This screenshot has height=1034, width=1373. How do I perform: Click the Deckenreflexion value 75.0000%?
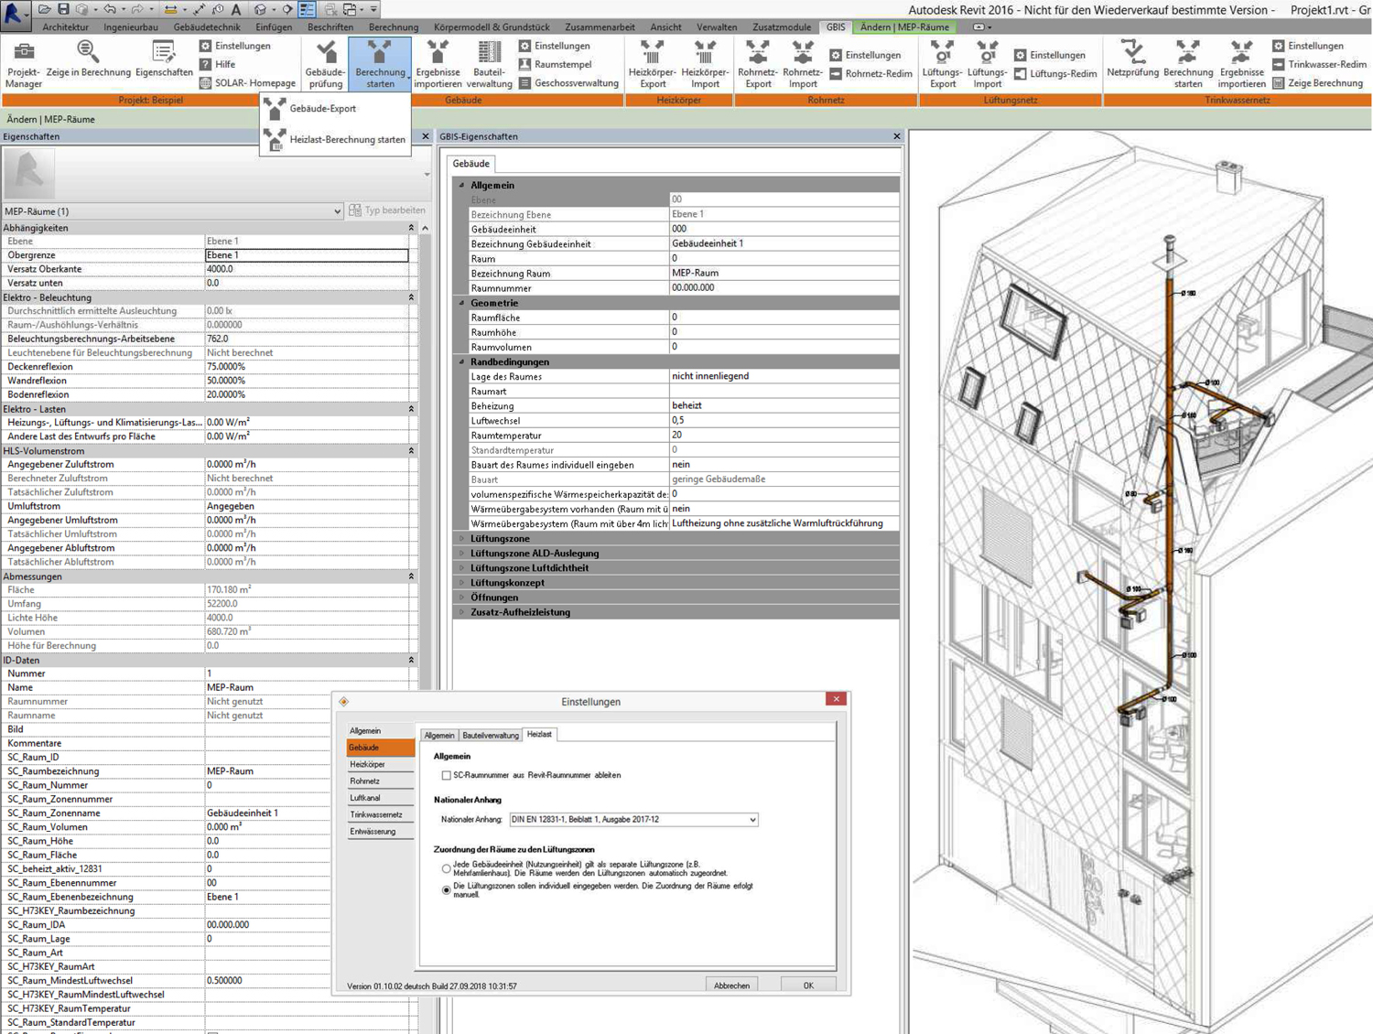[307, 367]
